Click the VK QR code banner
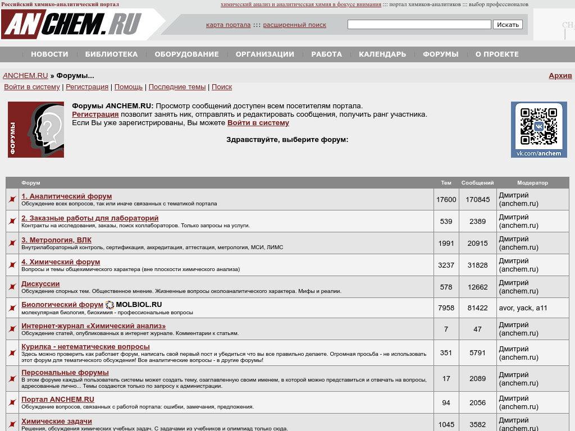 (x=539, y=129)
